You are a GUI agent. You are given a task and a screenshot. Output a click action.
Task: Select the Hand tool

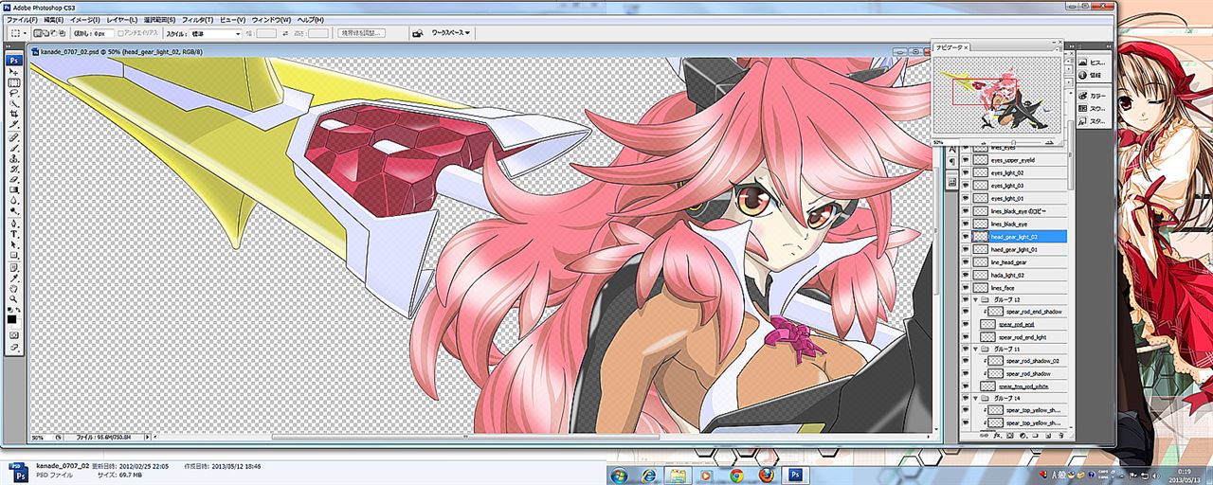click(14, 287)
